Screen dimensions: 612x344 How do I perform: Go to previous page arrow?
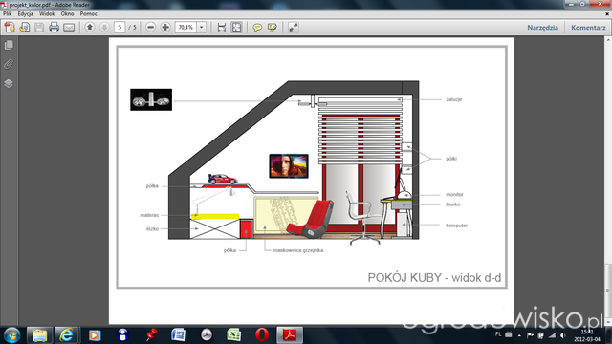point(90,28)
